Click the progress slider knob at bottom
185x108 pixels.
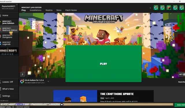click(x=62, y=105)
